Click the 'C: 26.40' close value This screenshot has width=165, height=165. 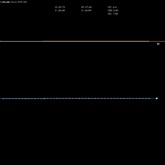pyautogui.click(x=60, y=10)
